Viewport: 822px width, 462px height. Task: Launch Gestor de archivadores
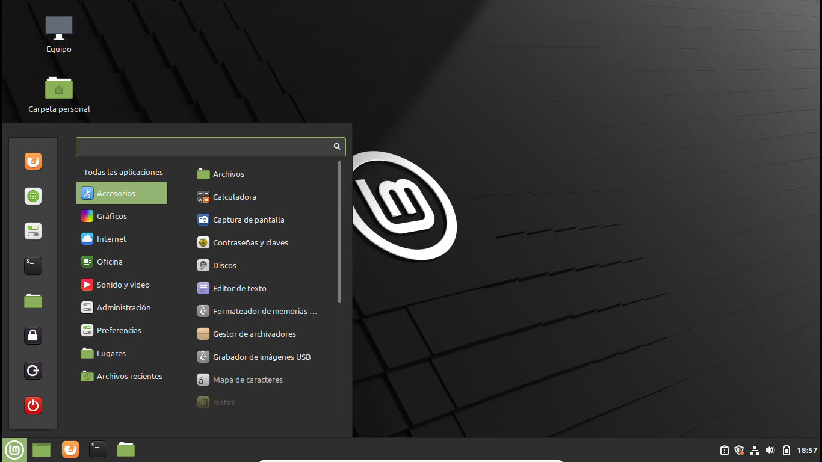pos(265,334)
